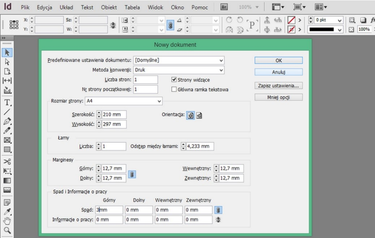Uncheck the Strony widzące checkbox
The height and width of the screenshot is (238, 375).
[174, 80]
